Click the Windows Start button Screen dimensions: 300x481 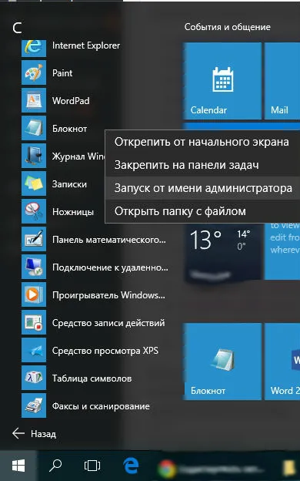pyautogui.click(x=18, y=466)
